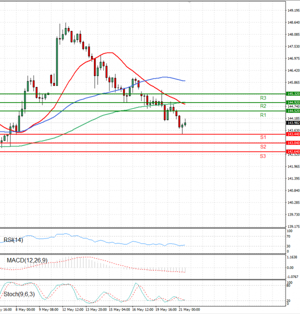The image size is (300, 314).
Task: Select the R3 resistance label
Action: tap(262, 98)
